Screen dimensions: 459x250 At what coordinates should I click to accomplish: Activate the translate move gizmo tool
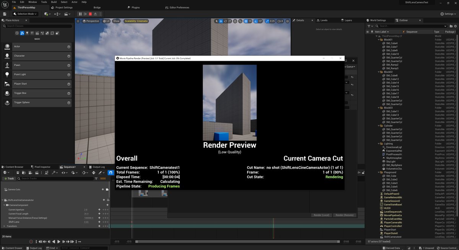click(221, 21)
